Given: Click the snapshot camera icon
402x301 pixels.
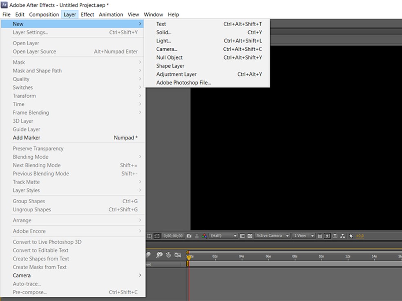Looking at the screenshot, I should [189, 236].
